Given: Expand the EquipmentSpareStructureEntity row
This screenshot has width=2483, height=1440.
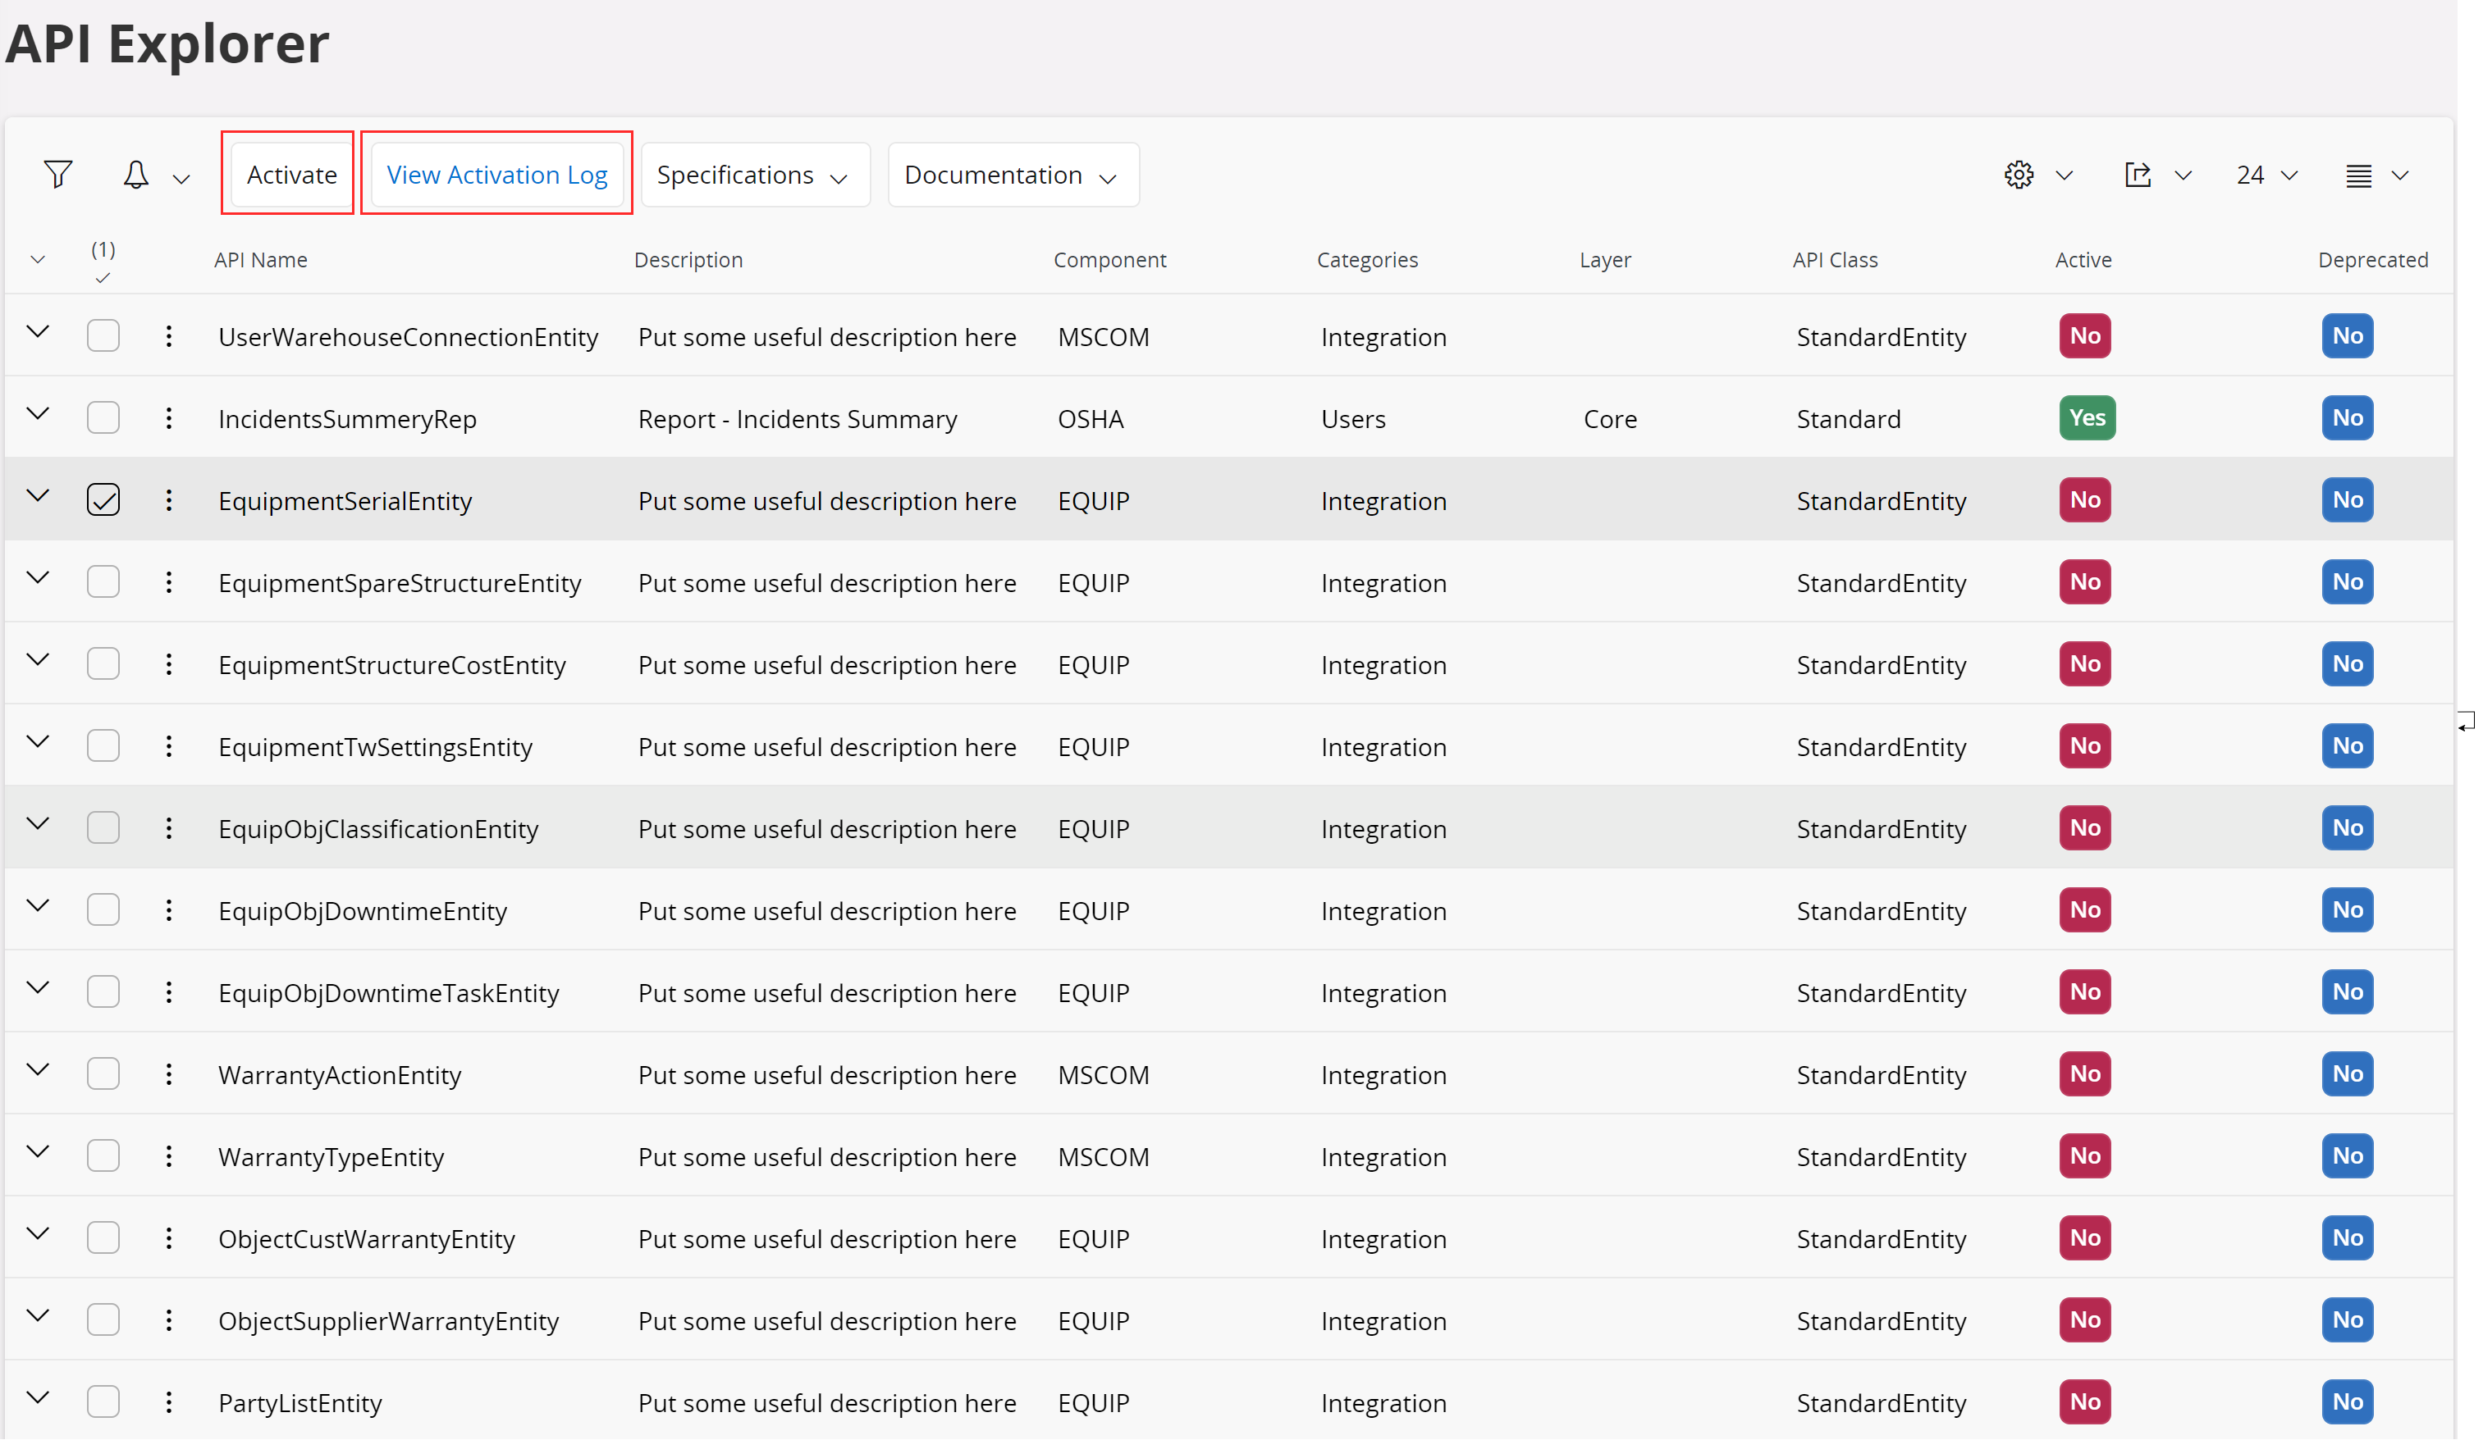Looking at the screenshot, I should pyautogui.click(x=38, y=578).
